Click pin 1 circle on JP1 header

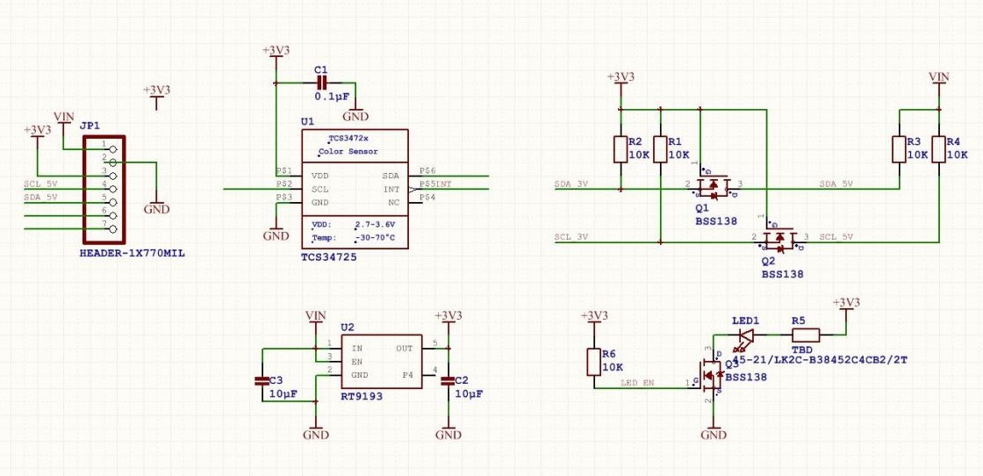click(113, 149)
